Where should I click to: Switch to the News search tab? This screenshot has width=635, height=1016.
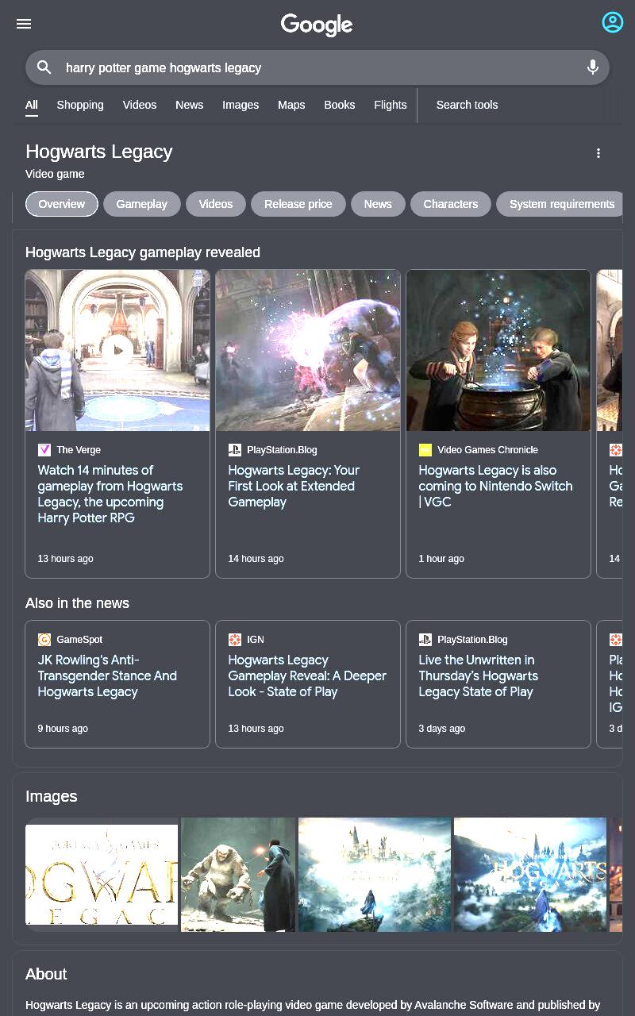coord(190,105)
